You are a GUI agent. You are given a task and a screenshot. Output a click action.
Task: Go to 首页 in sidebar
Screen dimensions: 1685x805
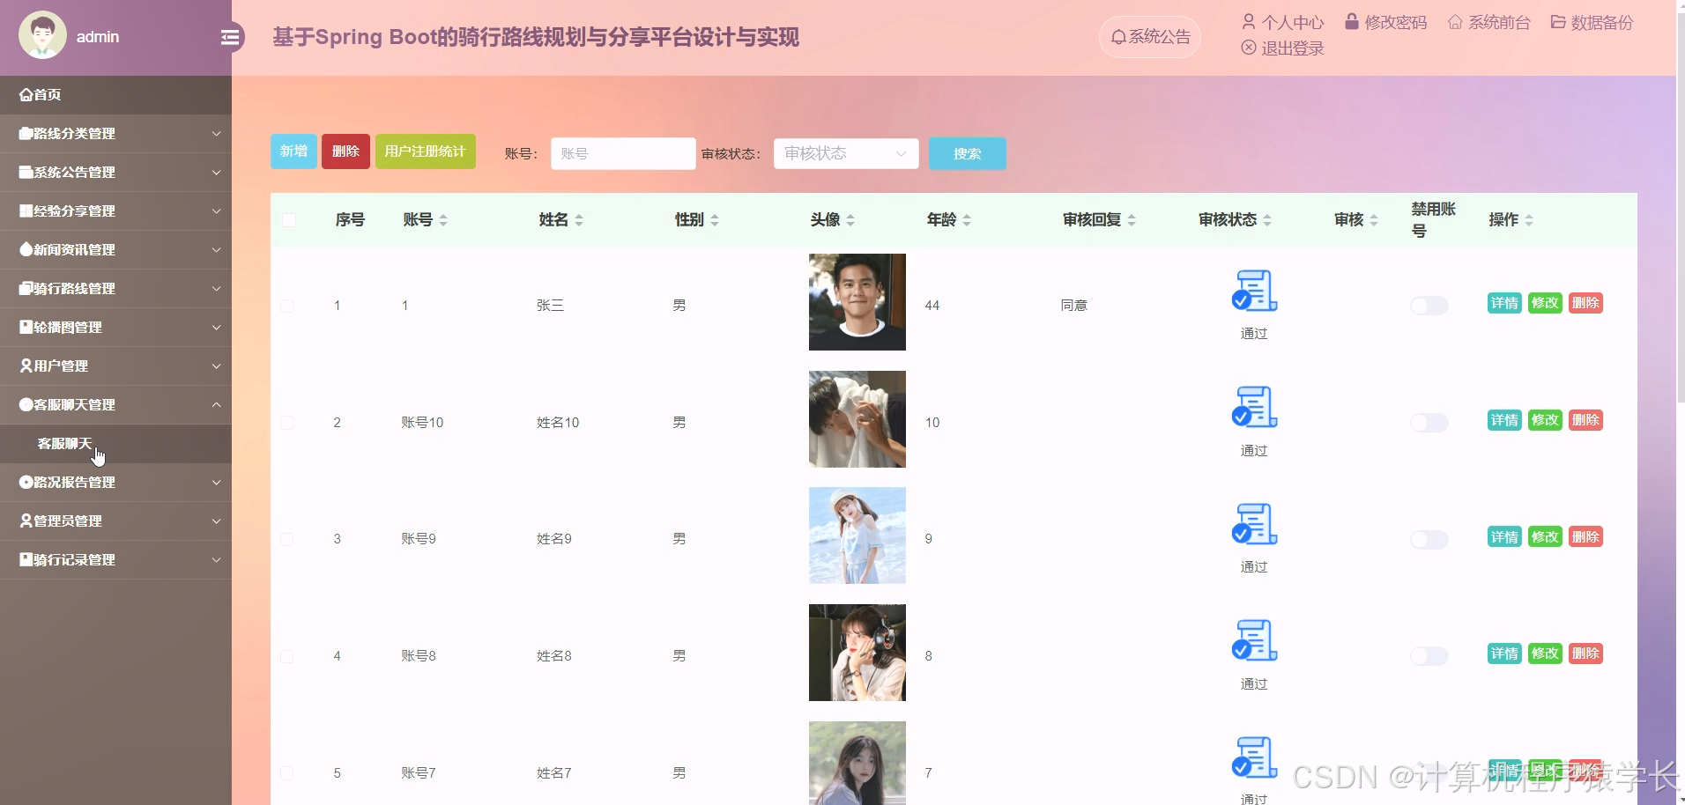point(115,95)
